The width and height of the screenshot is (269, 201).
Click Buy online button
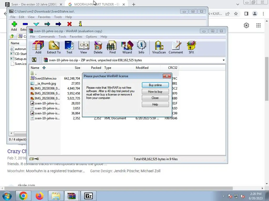click(x=155, y=85)
